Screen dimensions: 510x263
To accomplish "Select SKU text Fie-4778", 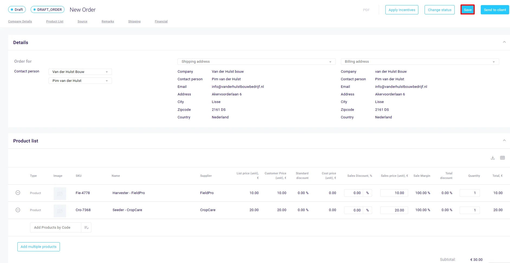I will click(x=83, y=193).
